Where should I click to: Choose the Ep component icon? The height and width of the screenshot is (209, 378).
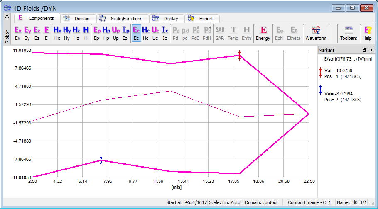96,33
